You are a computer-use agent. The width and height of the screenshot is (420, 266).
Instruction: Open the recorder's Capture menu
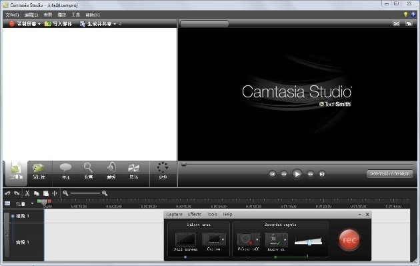coord(174,214)
